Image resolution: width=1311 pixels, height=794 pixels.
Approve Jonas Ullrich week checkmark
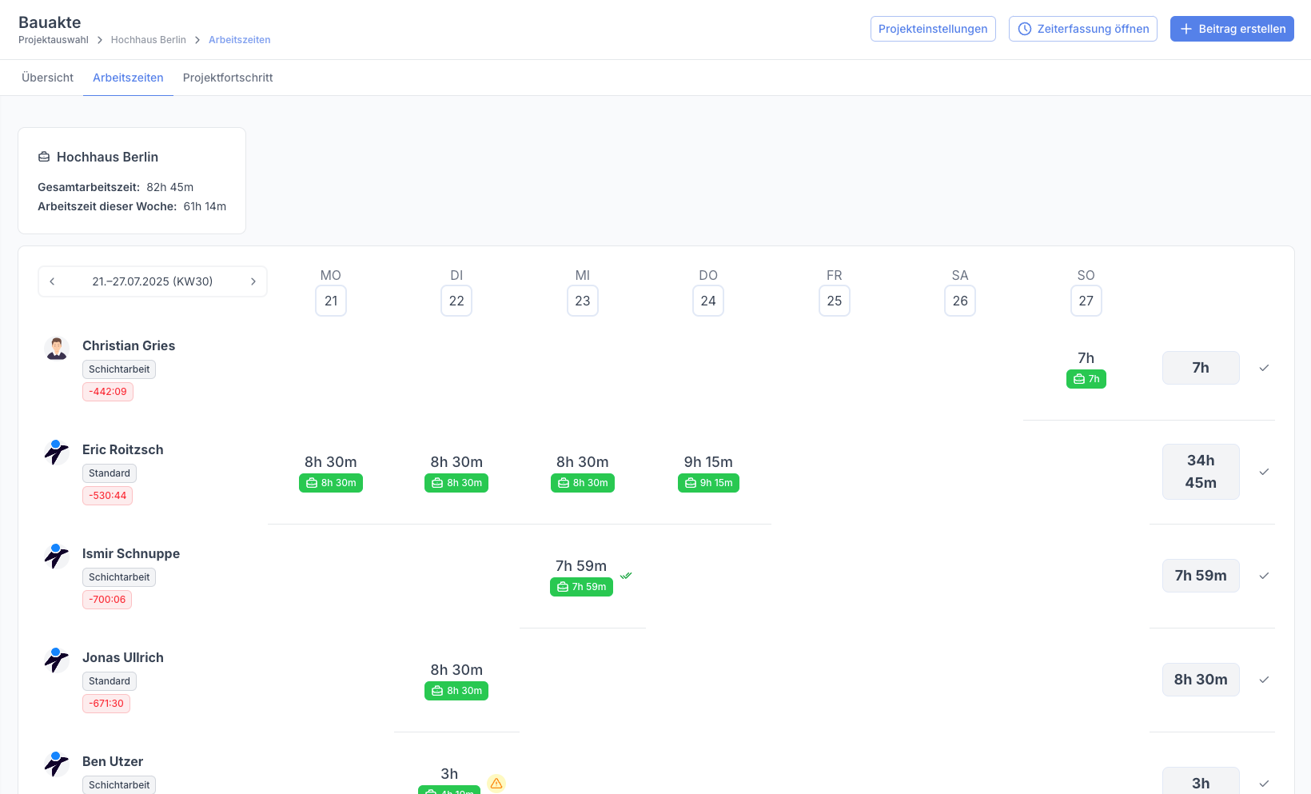1264,680
